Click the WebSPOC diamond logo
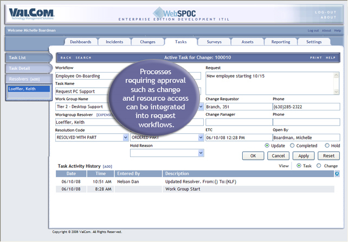 pos(159,12)
